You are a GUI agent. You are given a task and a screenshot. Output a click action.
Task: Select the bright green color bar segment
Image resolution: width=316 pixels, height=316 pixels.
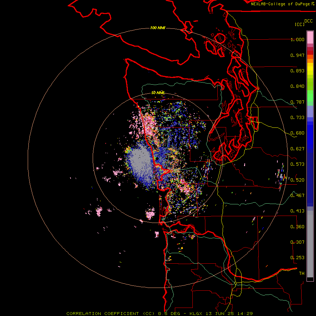click(x=310, y=96)
